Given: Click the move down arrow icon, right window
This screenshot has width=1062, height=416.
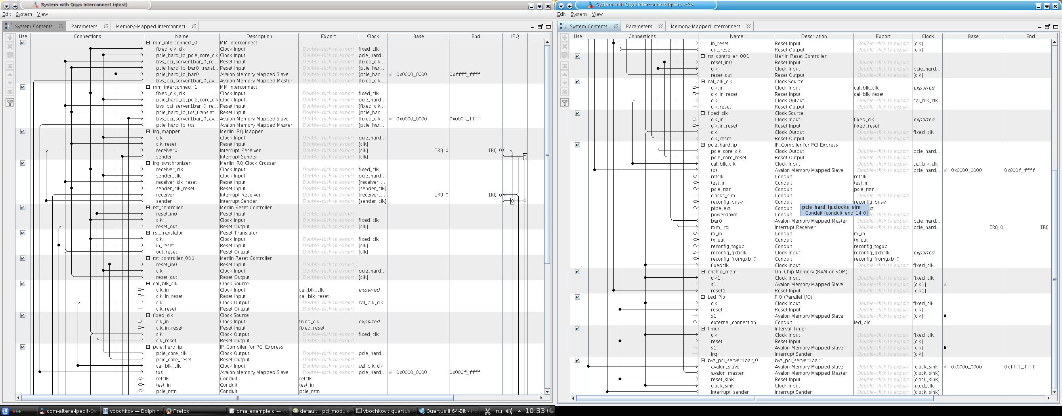Looking at the screenshot, I should [x=565, y=83].
